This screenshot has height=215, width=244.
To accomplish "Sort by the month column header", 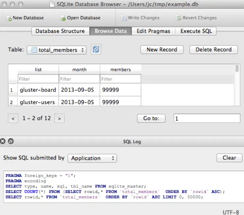I will (79, 69).
